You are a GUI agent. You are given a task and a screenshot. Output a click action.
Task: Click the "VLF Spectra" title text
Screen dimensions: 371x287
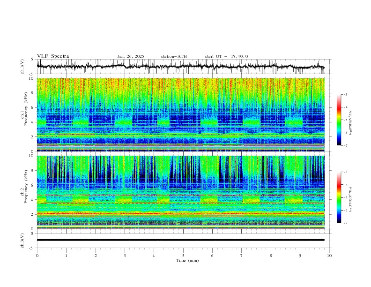(x=53, y=56)
